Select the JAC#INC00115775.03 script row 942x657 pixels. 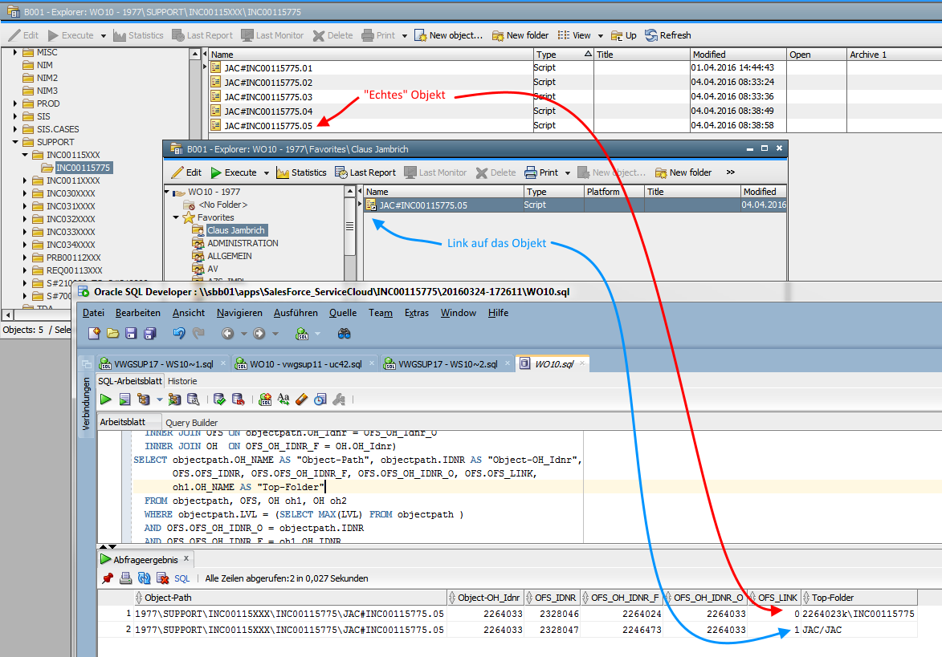pyautogui.click(x=268, y=97)
